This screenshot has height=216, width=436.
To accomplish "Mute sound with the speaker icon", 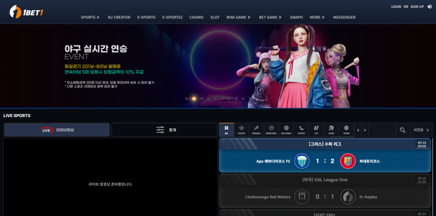I will pyautogui.click(x=430, y=6).
